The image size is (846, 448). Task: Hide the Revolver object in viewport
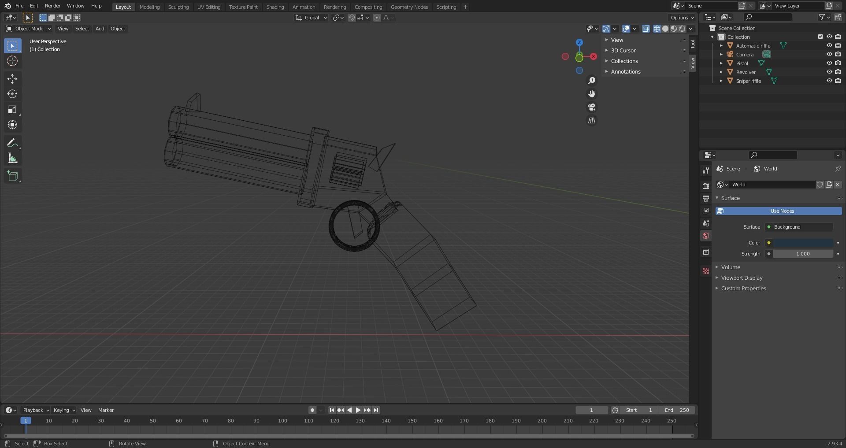(829, 72)
